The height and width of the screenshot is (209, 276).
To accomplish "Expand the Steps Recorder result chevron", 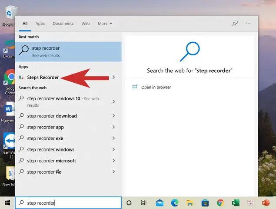I will point(114,77).
